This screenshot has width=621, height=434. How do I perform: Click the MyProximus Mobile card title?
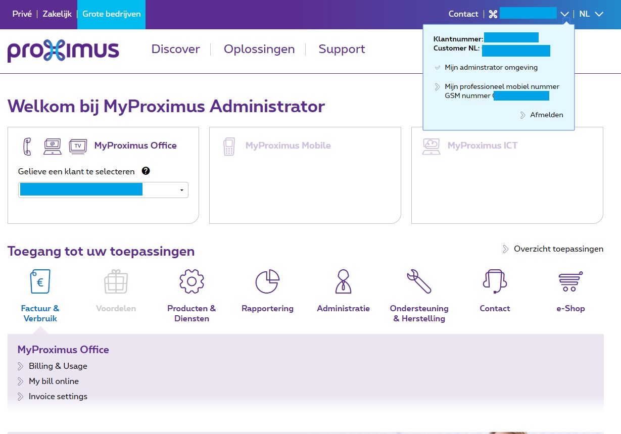(x=288, y=146)
